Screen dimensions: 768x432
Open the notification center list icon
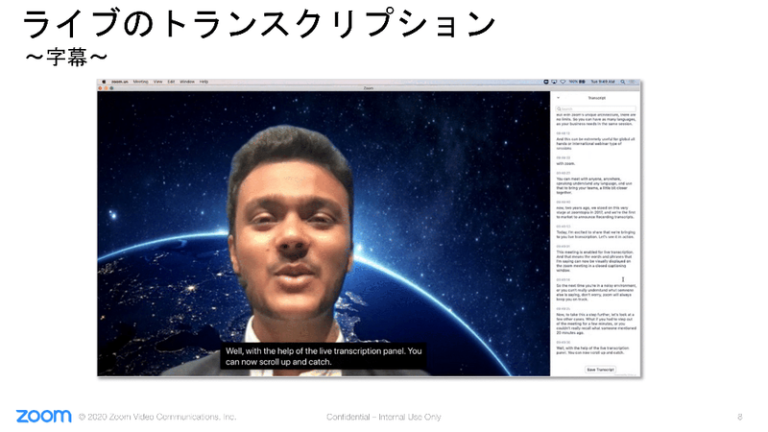coord(632,82)
